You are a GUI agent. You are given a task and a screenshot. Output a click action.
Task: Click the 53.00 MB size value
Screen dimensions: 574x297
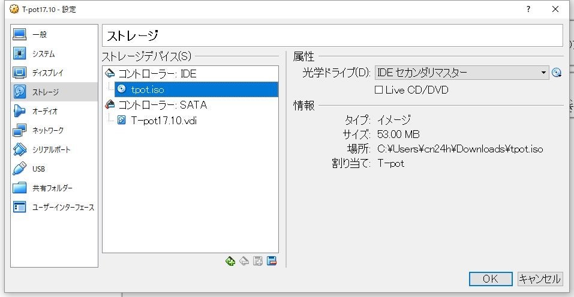pyautogui.click(x=398, y=134)
